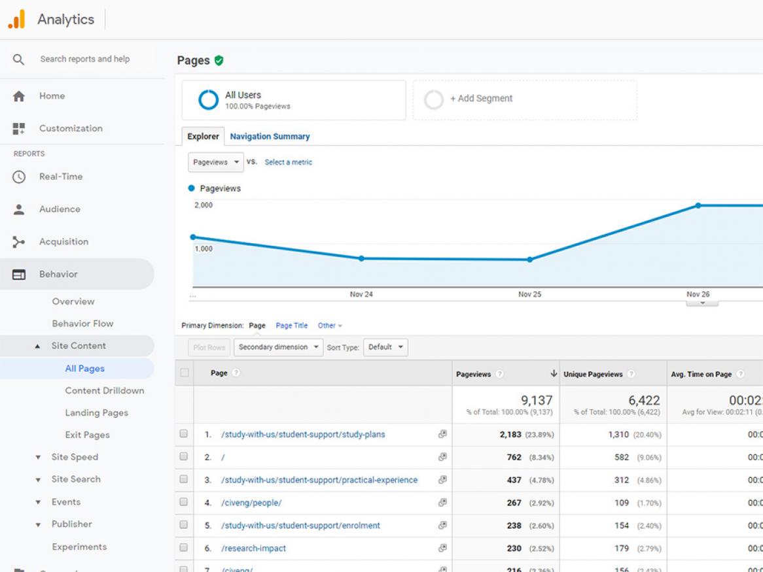
Task: Check the checkbox for the study-plans row
Action: pyautogui.click(x=184, y=433)
